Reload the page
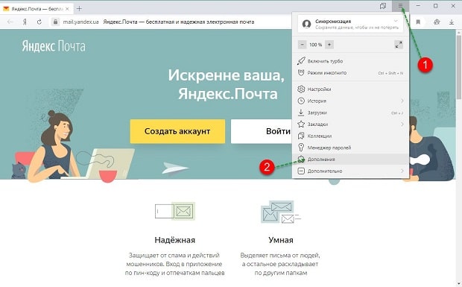This screenshot has height=287, width=462. (39, 22)
